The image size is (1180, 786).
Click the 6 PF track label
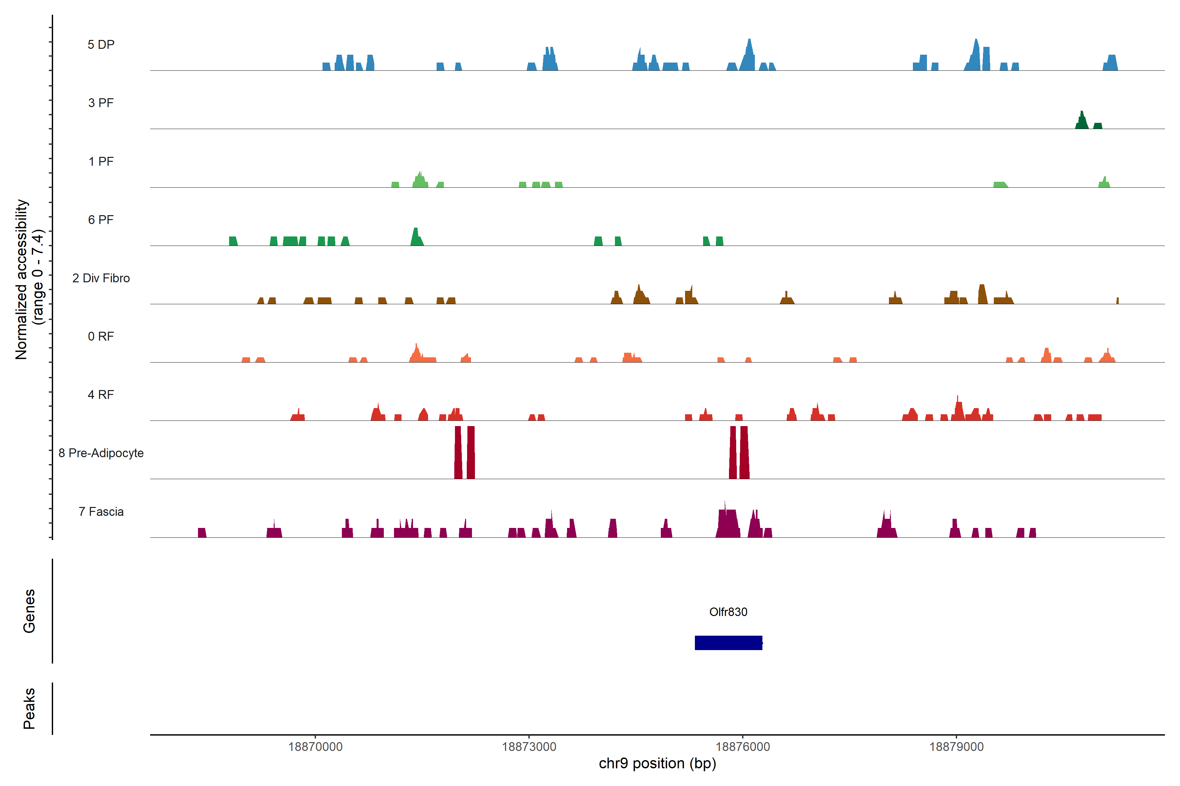[101, 219]
